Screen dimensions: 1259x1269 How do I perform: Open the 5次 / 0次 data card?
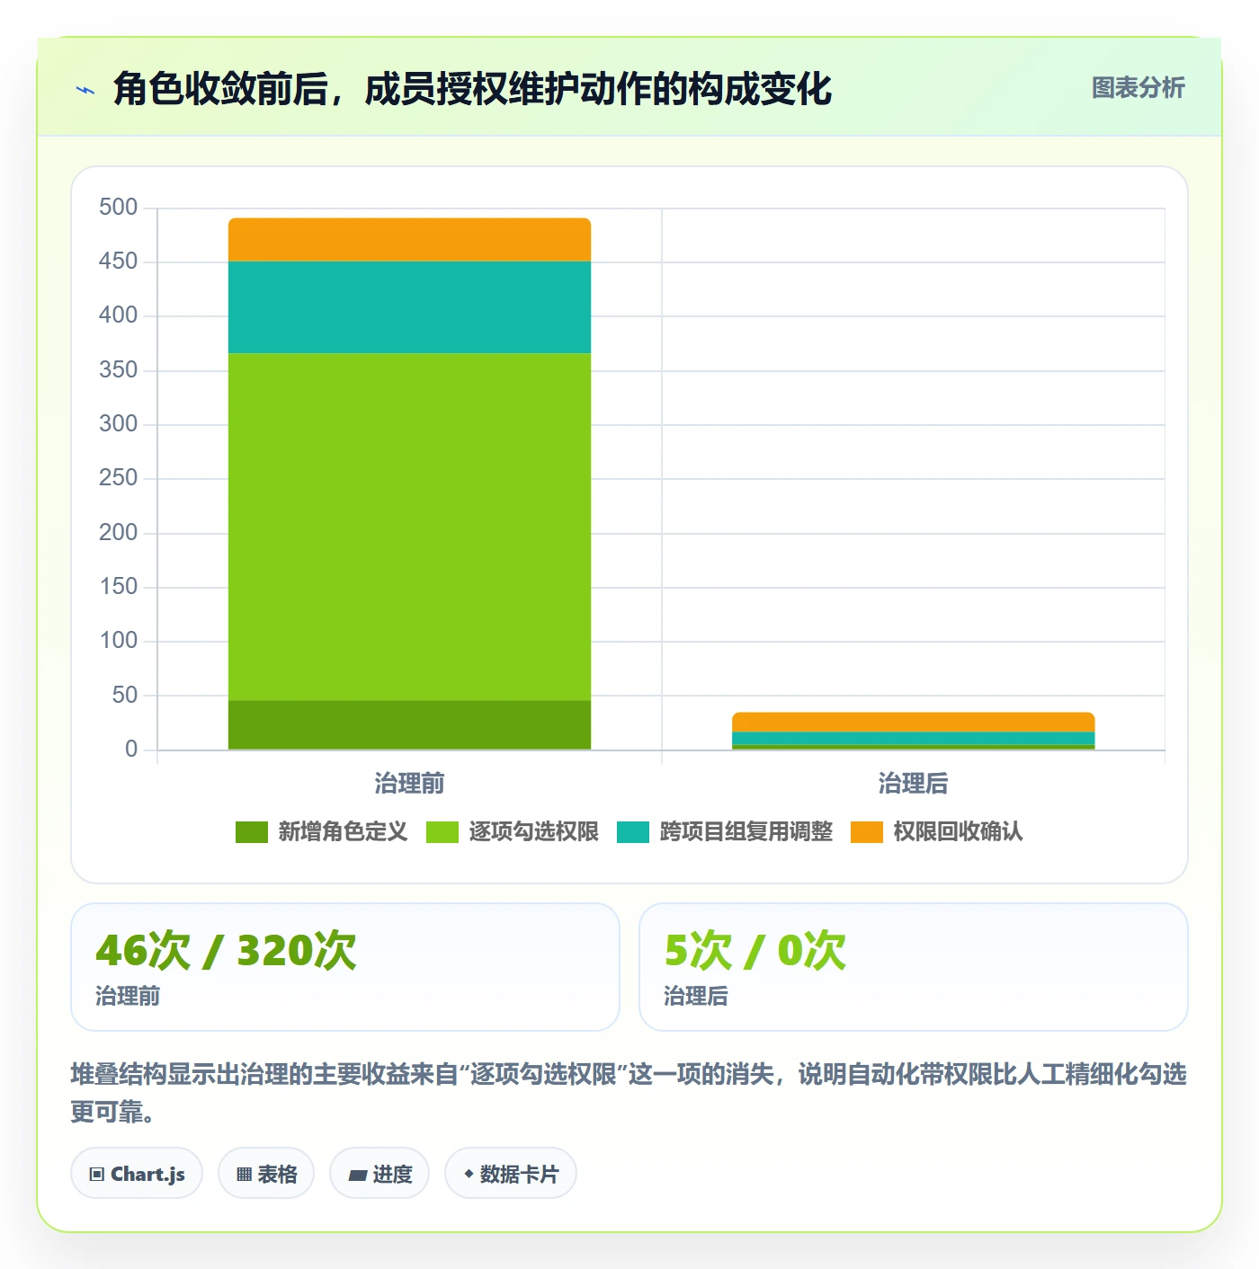(914, 967)
